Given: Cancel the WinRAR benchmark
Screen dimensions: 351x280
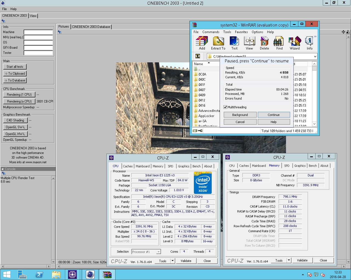Looking at the screenshot, I should pos(240,122).
